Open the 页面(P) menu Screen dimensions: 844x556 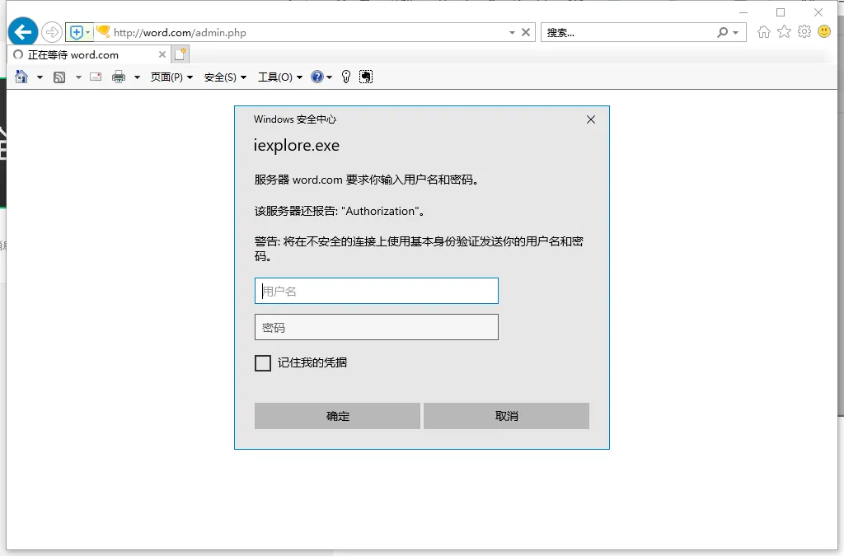(171, 77)
